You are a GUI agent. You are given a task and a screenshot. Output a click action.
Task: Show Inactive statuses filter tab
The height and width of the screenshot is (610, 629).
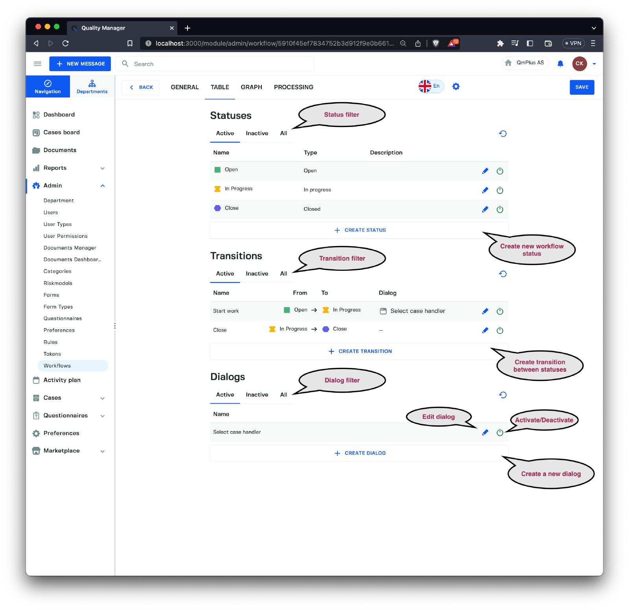point(257,133)
